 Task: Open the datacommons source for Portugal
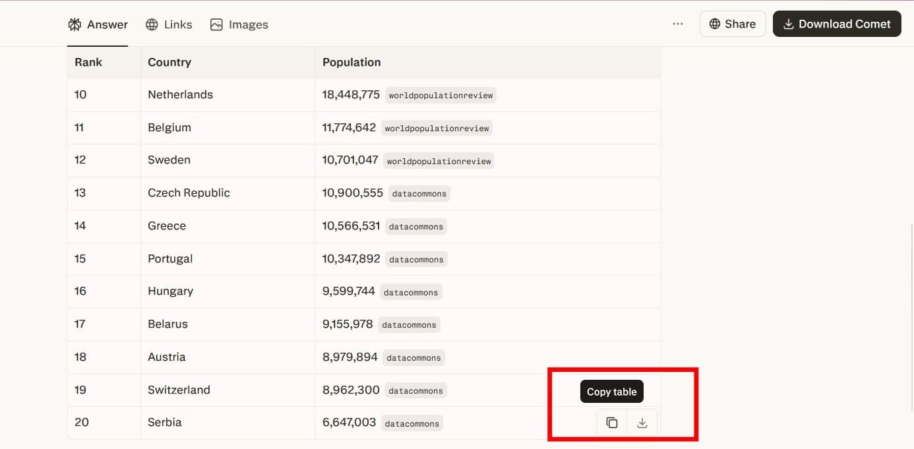click(416, 259)
